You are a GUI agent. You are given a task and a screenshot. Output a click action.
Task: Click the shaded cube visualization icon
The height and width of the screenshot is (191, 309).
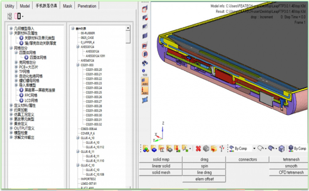click(x=281, y=149)
